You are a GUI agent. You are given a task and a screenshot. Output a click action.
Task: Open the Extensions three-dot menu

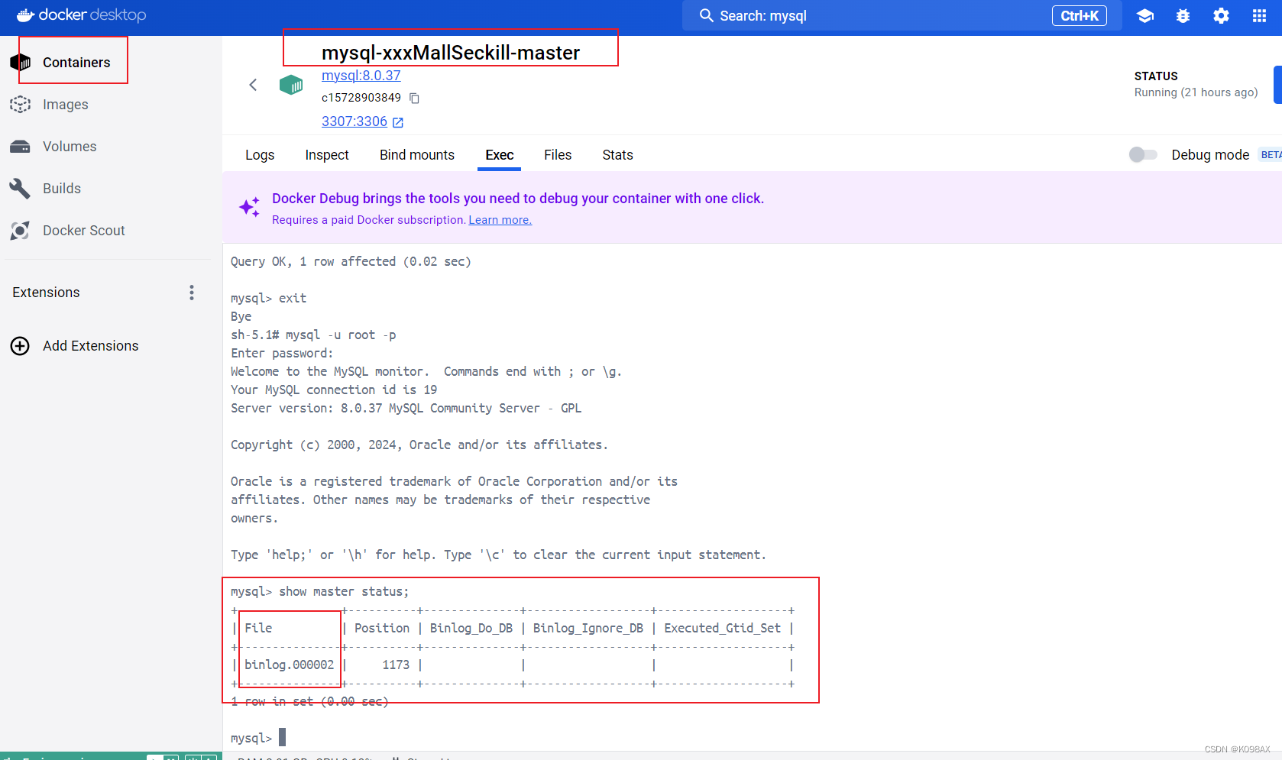click(x=192, y=293)
